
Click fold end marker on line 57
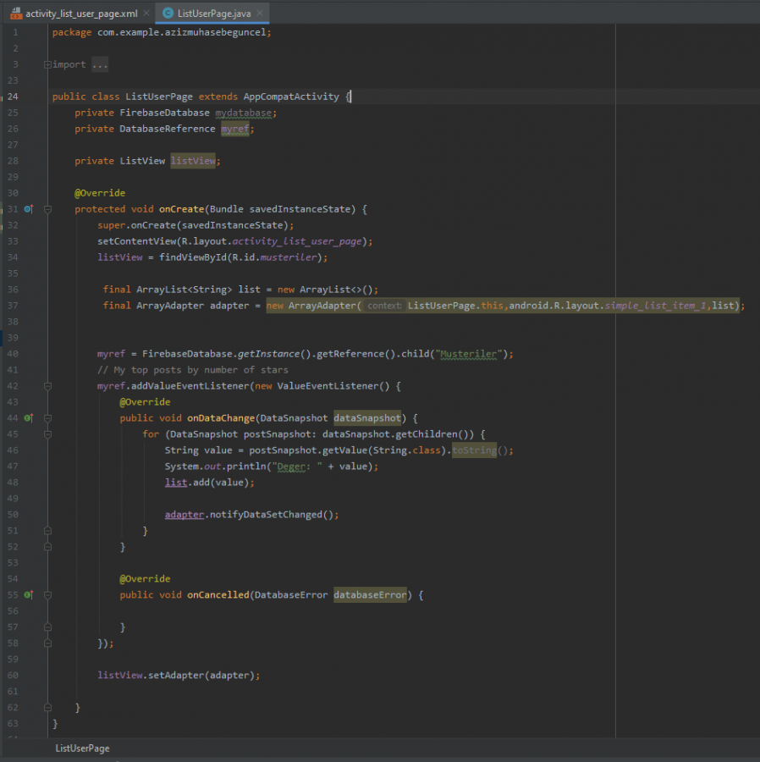tap(47, 627)
